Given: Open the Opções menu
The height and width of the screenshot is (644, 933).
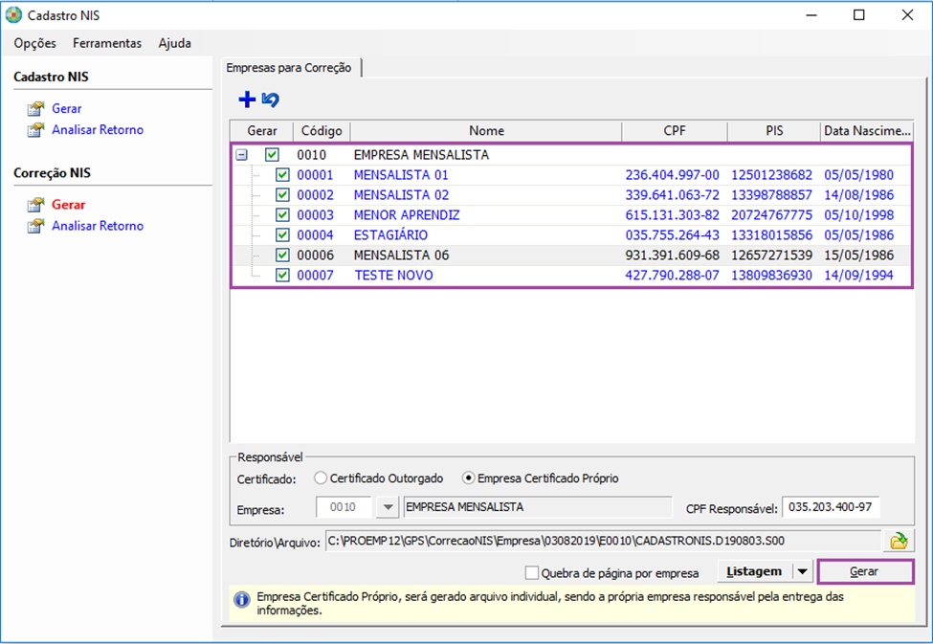Looking at the screenshot, I should pos(35,43).
